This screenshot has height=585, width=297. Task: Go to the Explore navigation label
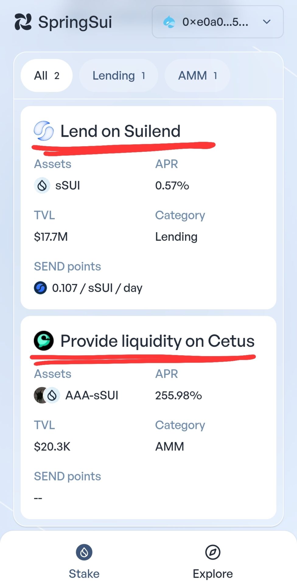pyautogui.click(x=213, y=574)
